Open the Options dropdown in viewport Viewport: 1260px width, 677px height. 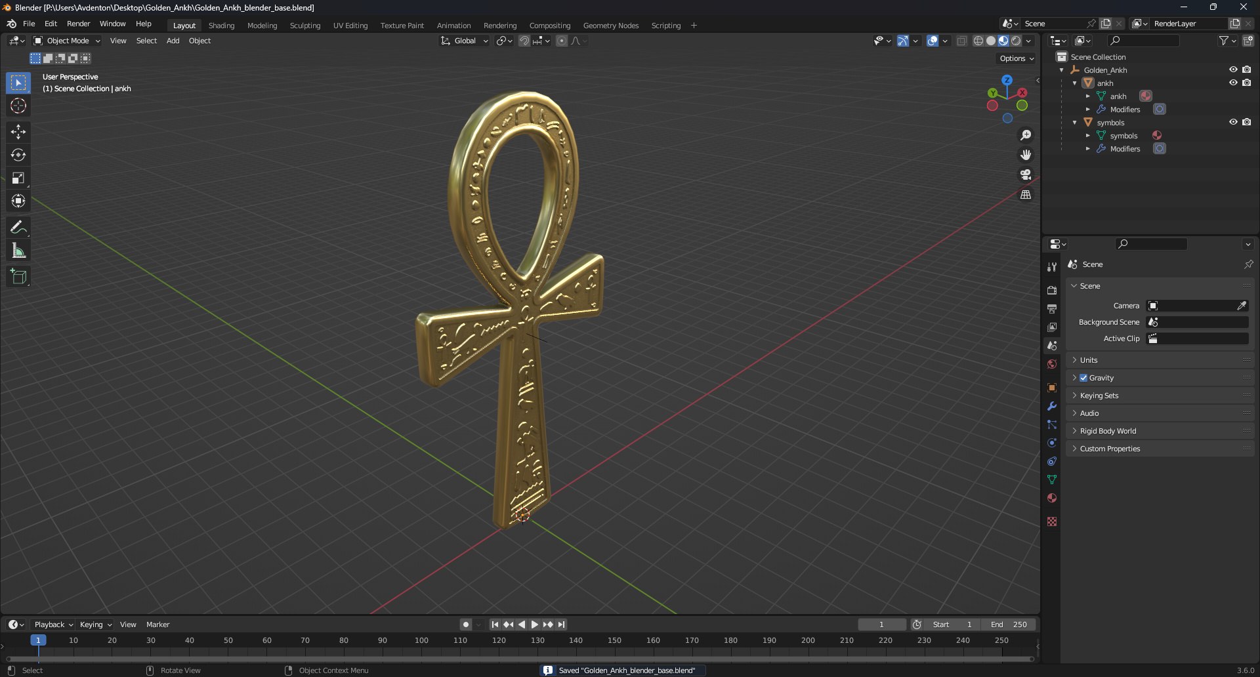(x=1017, y=58)
